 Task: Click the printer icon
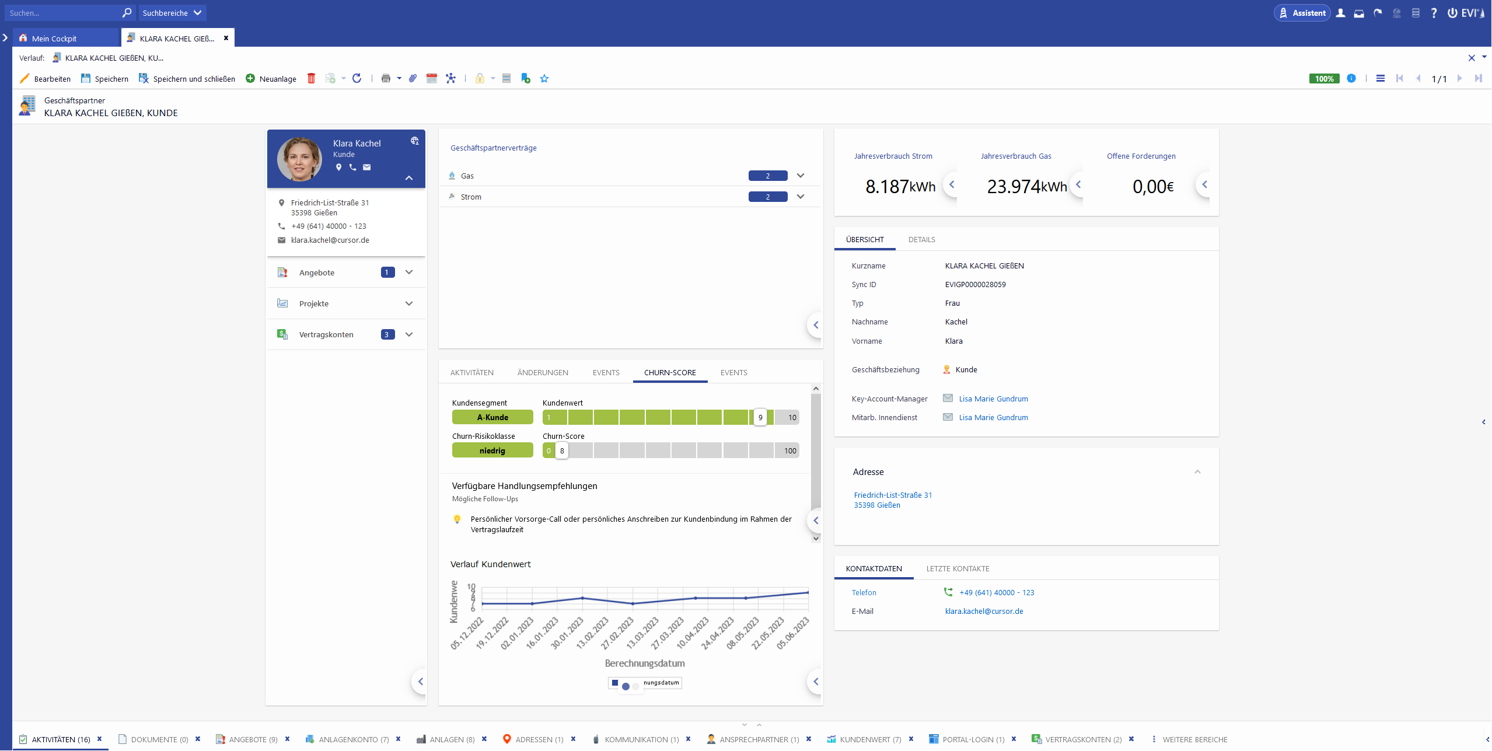386,78
